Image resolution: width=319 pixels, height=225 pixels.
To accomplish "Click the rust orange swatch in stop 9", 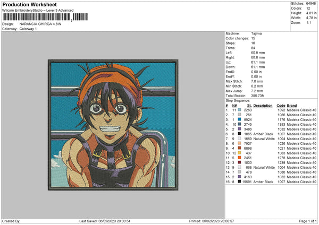I will point(239,148).
